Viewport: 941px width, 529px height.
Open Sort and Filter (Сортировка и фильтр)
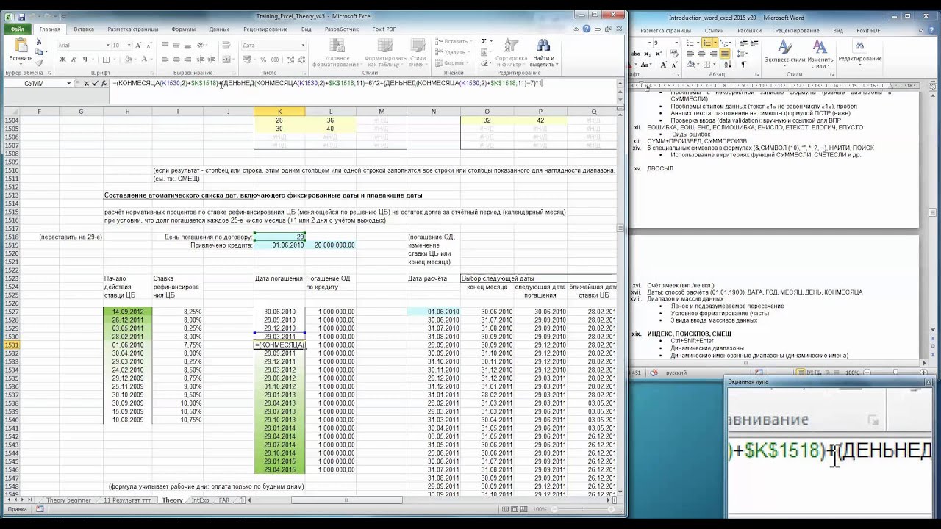tap(511, 52)
